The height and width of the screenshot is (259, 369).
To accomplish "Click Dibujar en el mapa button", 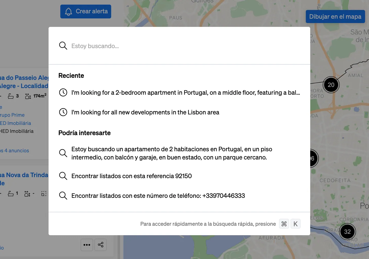I will click(x=335, y=17).
